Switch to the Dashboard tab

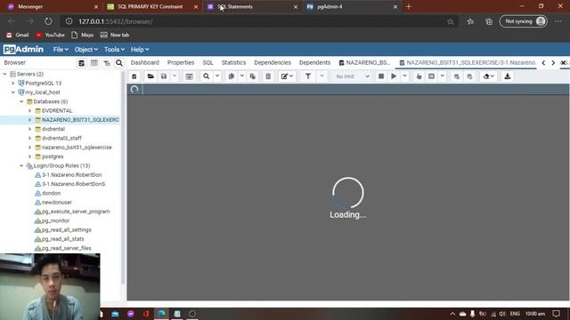coord(144,63)
